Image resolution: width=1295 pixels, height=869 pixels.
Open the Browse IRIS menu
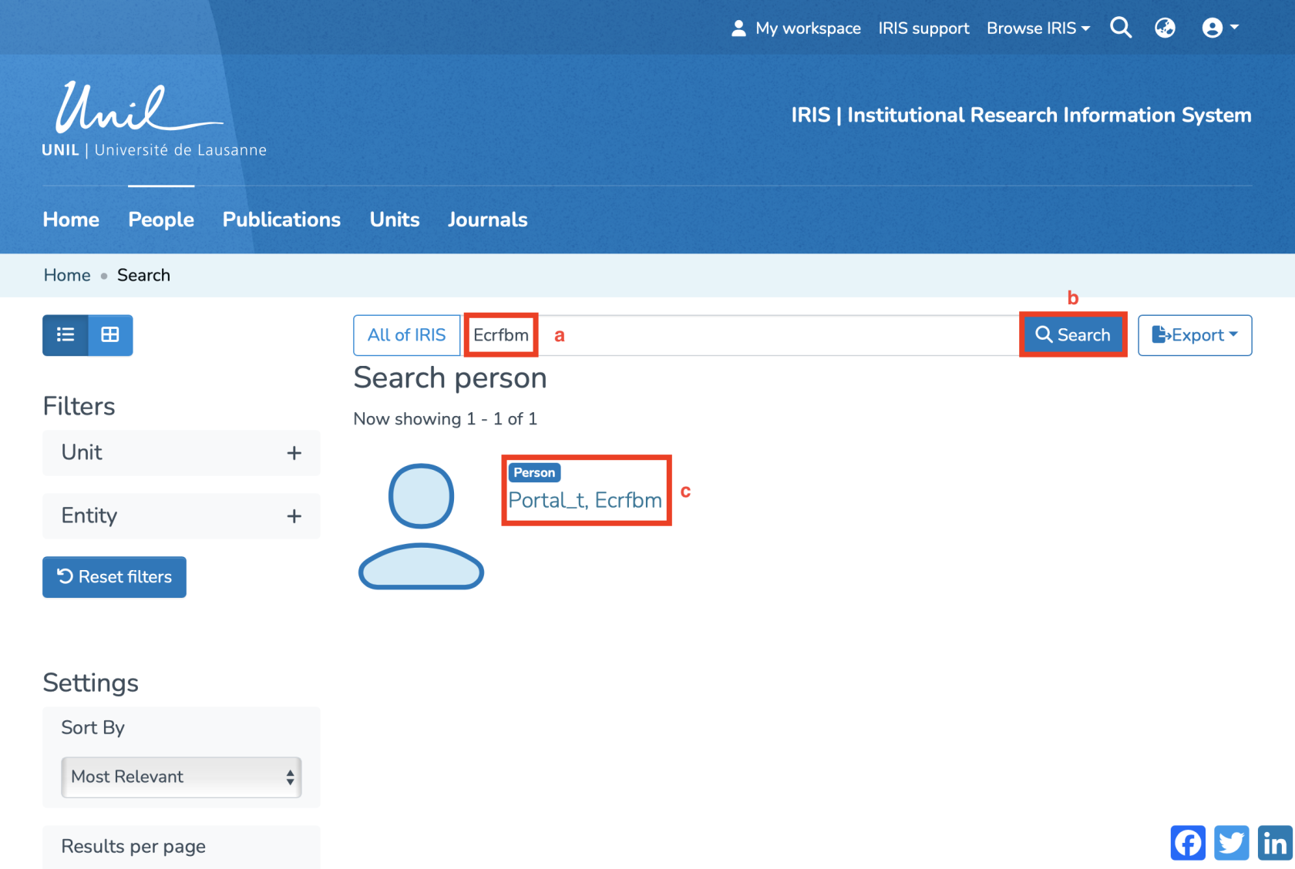coord(1038,29)
